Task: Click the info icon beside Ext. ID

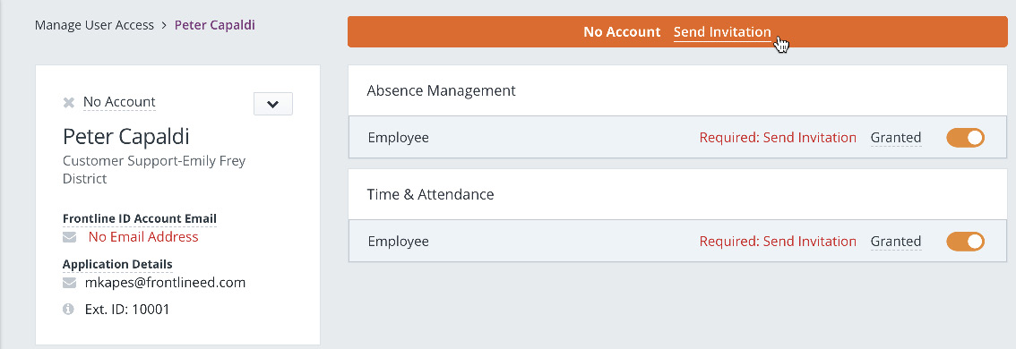Action: [69, 310]
